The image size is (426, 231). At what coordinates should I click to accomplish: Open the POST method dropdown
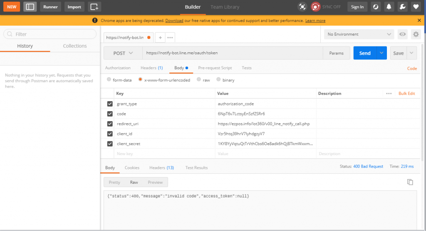coord(123,53)
